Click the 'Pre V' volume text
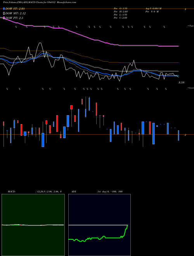This screenshot has height=256, width=194. [152, 12]
